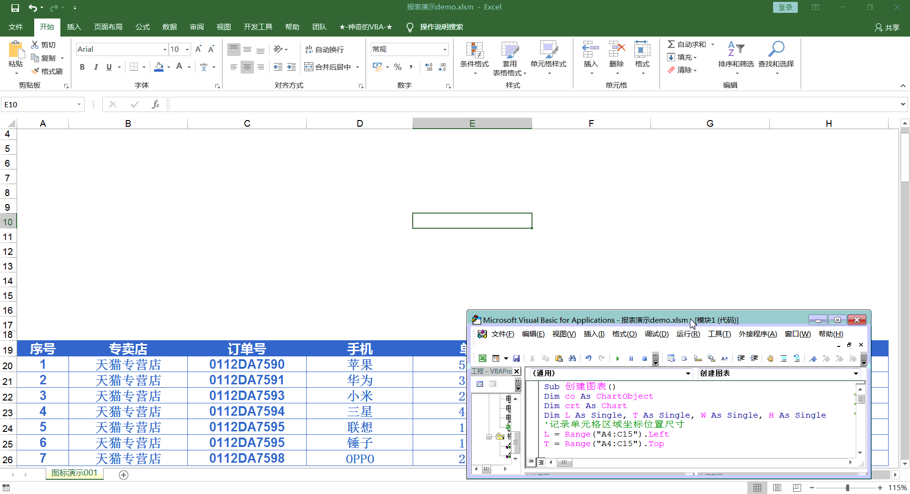
Task: Click the Conditional Formatting (条件格式) icon
Action: pos(474,50)
